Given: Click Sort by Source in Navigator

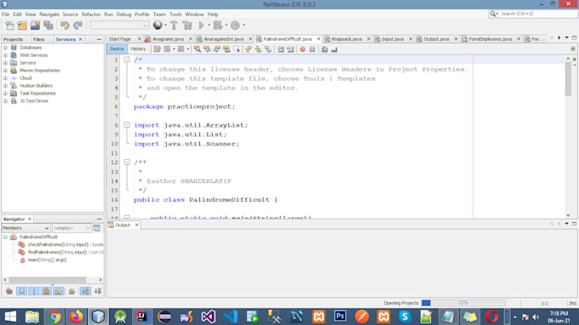Looking at the screenshot, I should pos(98,292).
